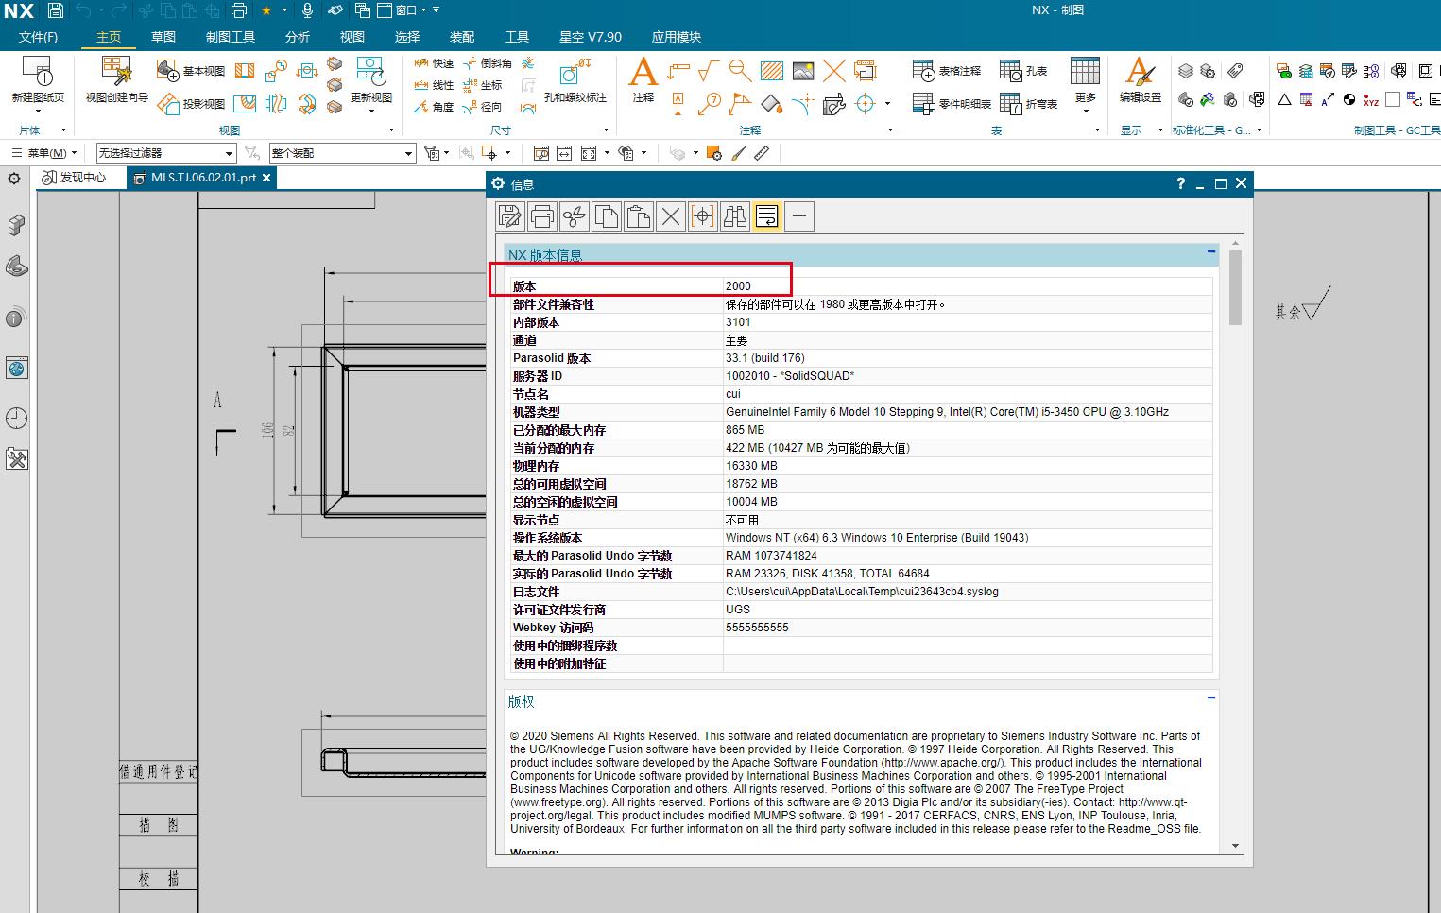Collapse the 版权 section
The image size is (1441, 913).
[1210, 698]
